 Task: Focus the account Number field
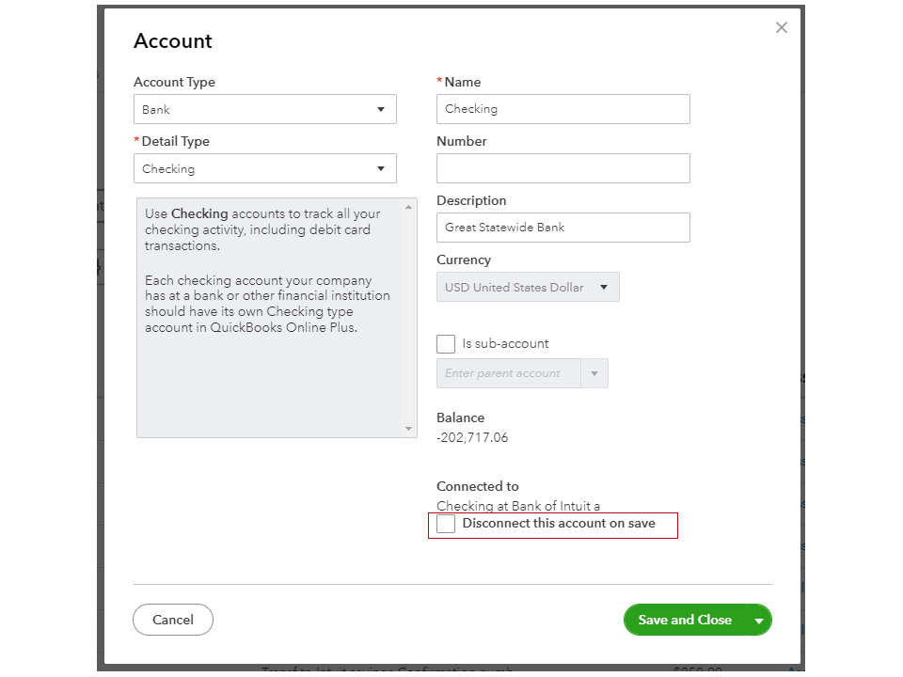pyautogui.click(x=562, y=168)
